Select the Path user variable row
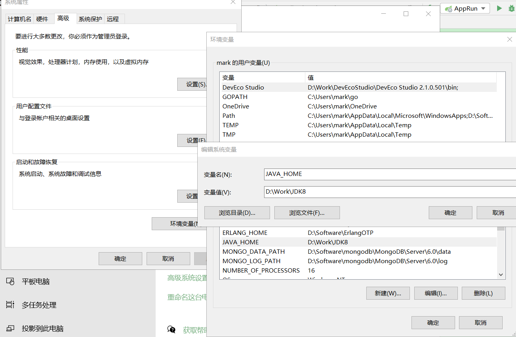 pos(358,115)
